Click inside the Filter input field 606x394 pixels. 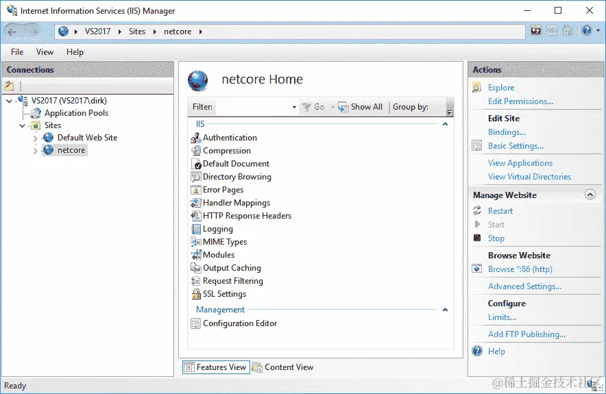[253, 107]
